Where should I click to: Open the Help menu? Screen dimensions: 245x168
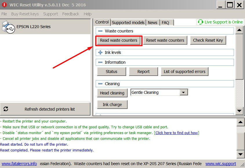(88, 14)
